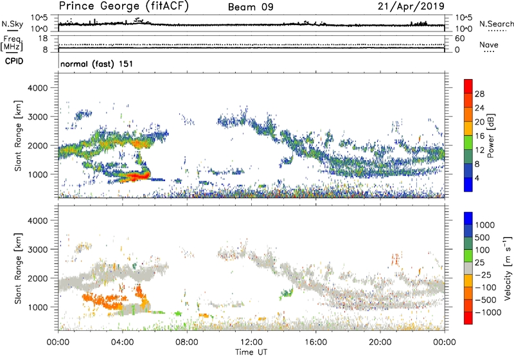The height and width of the screenshot is (356, 514).
Task: Click the '100' label on velocity color bar
Action: click(483, 250)
